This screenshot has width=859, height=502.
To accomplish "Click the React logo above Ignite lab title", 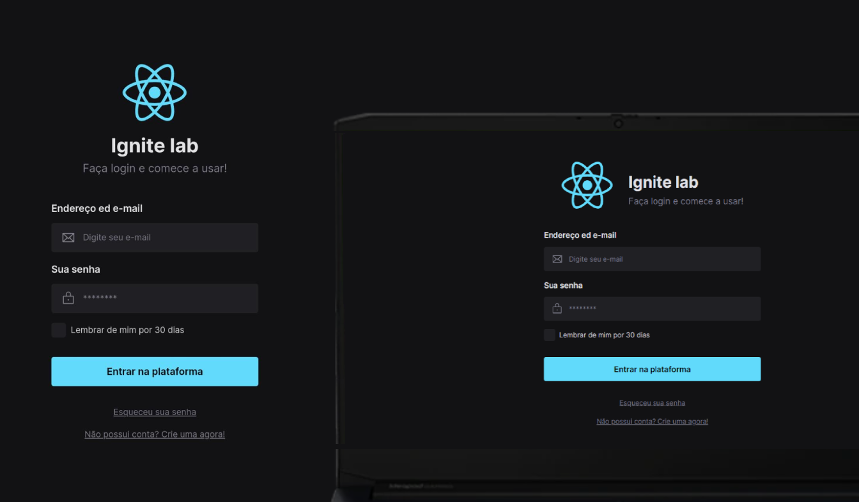I will click(154, 92).
